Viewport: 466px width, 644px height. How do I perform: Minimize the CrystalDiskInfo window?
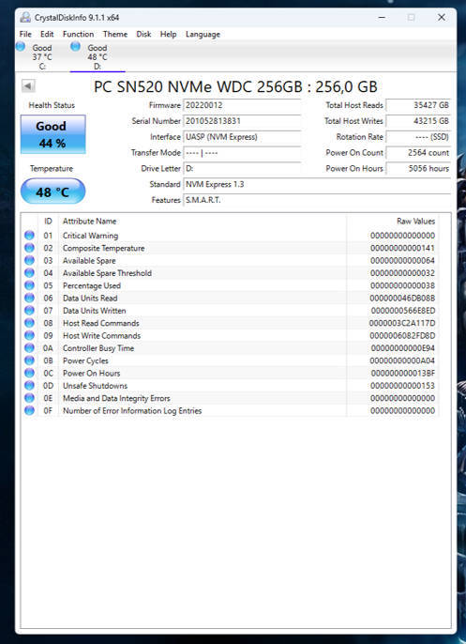pos(382,17)
